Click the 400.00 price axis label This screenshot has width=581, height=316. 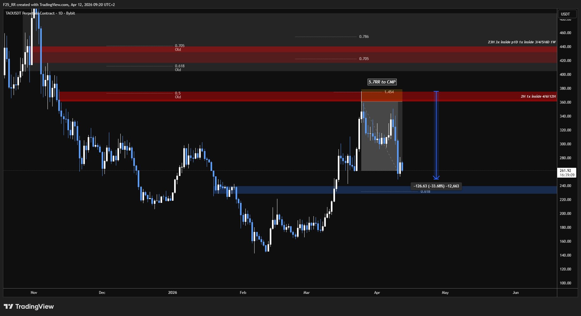click(x=565, y=75)
